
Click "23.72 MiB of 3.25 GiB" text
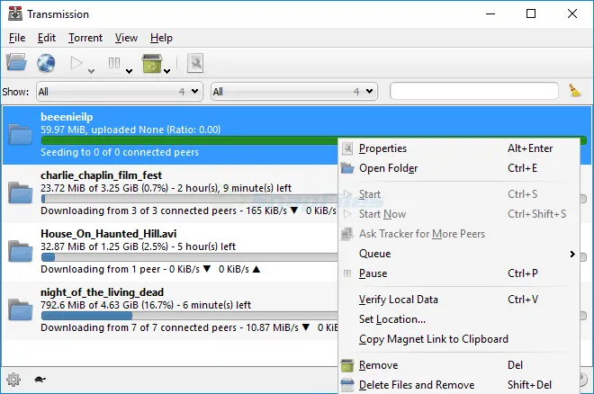click(89, 188)
